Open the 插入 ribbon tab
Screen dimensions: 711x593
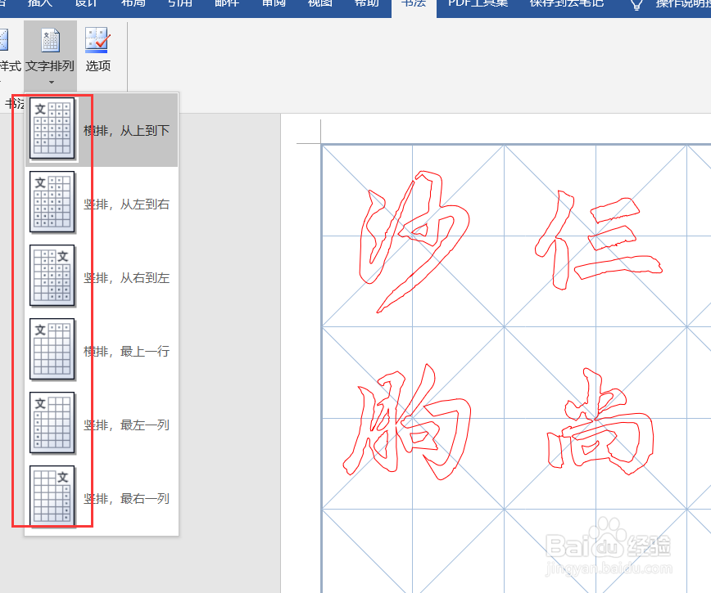[x=38, y=4]
